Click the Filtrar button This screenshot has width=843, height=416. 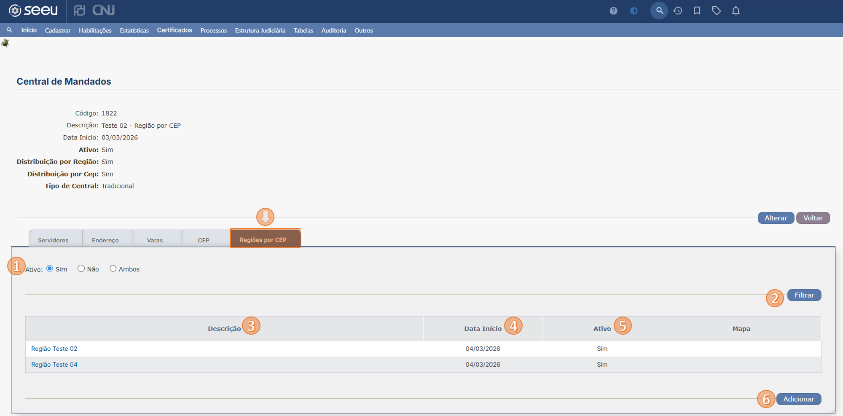804,295
